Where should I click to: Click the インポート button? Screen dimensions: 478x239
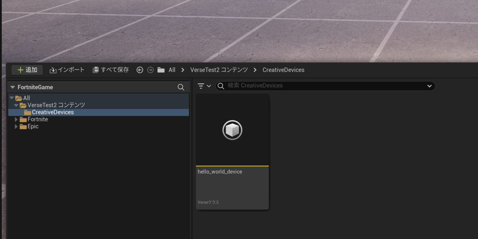click(67, 70)
